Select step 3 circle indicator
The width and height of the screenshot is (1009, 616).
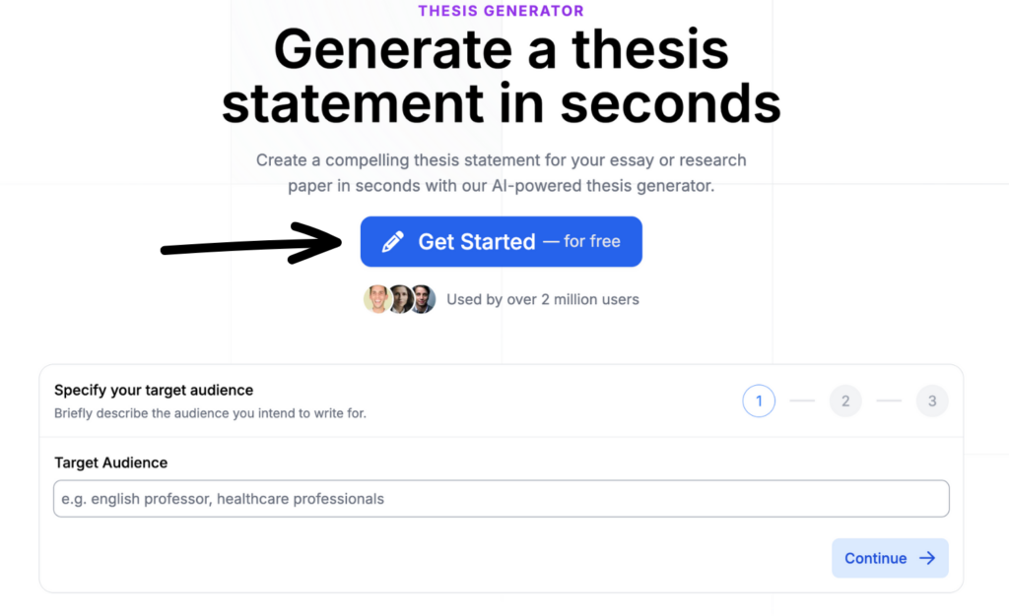click(932, 400)
